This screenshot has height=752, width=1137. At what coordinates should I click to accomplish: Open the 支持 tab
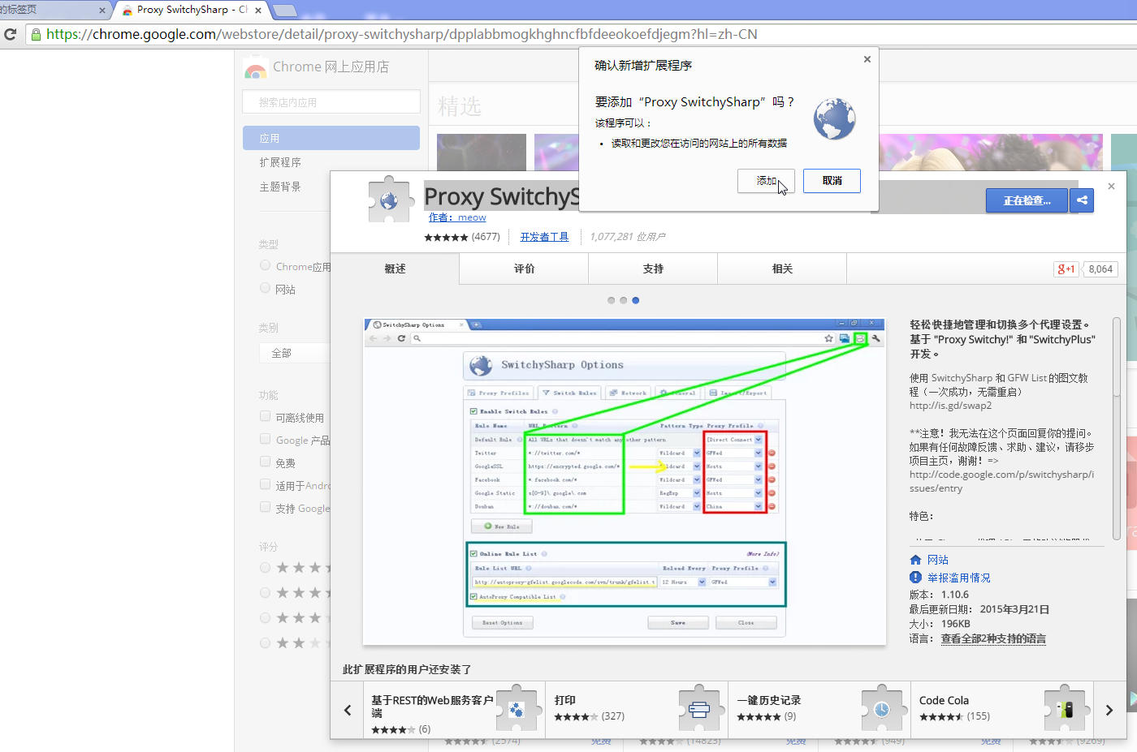pos(653,269)
